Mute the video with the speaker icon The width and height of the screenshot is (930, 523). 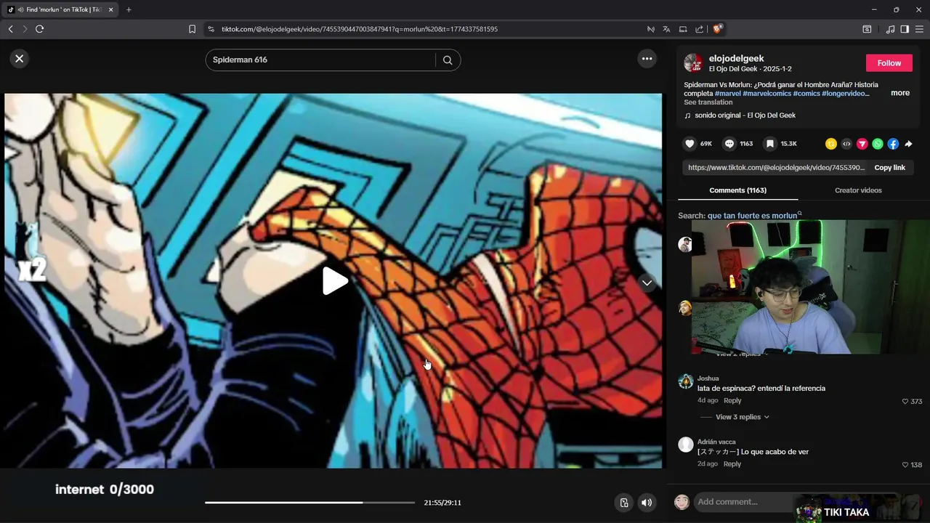[x=647, y=503]
